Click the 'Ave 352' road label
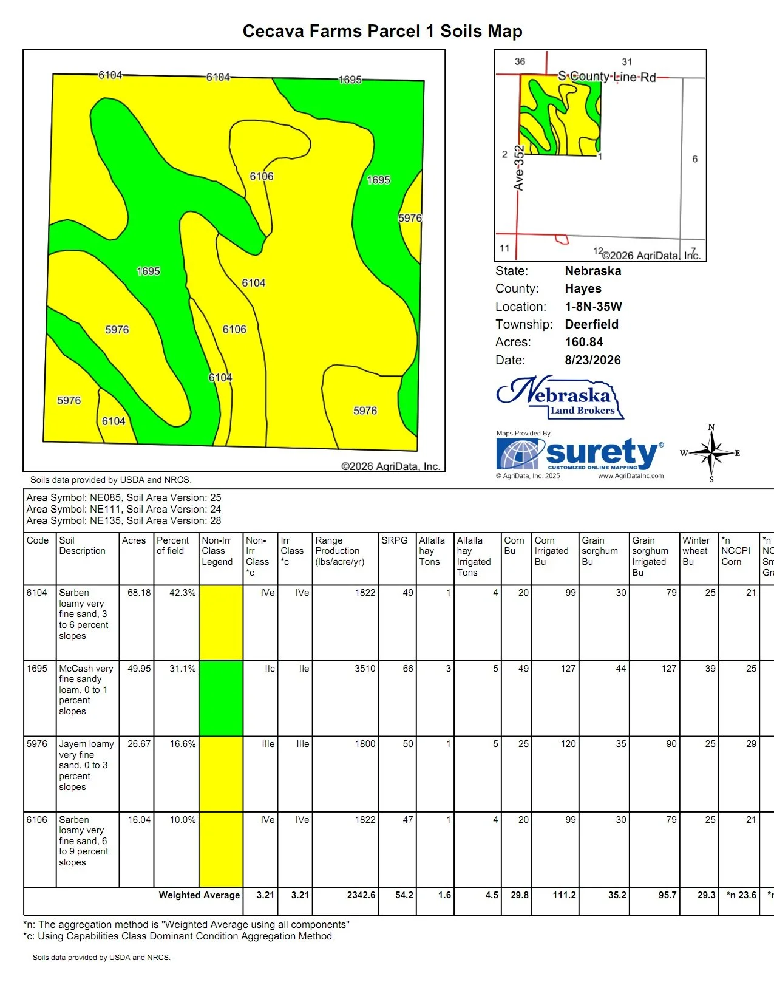The height and width of the screenshot is (1002, 774). 518,168
